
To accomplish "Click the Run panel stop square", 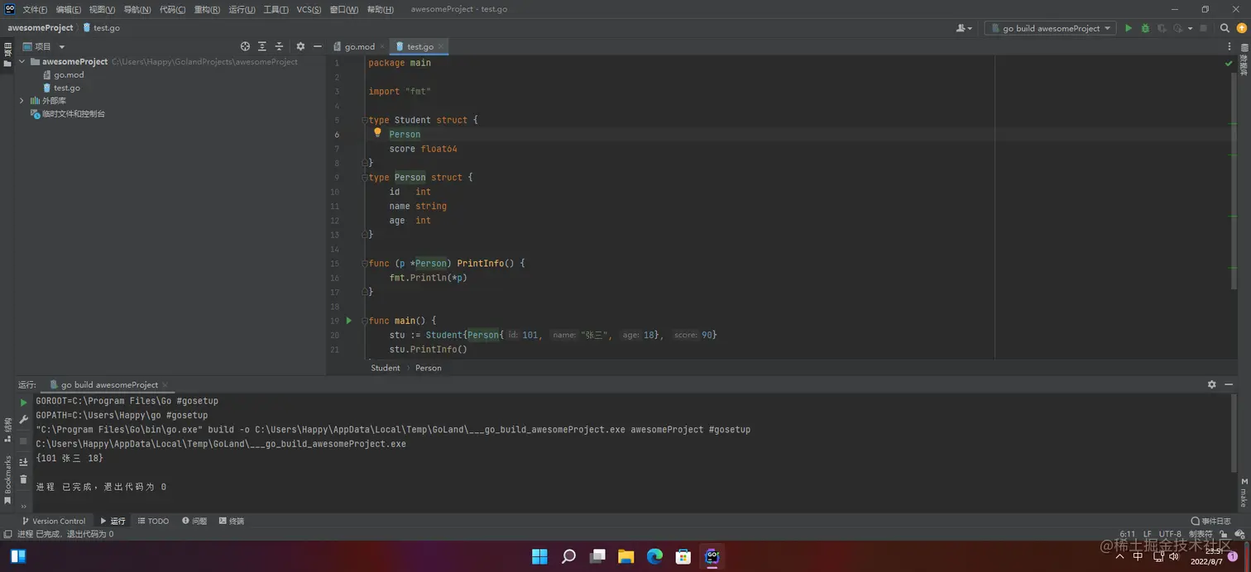I will [23, 441].
